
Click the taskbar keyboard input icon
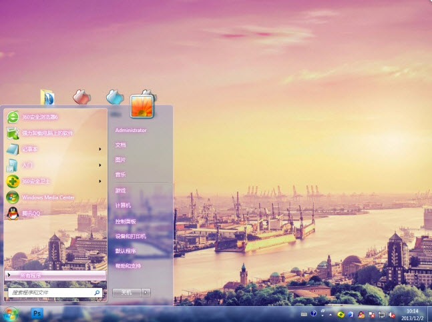pyautogui.click(x=304, y=314)
